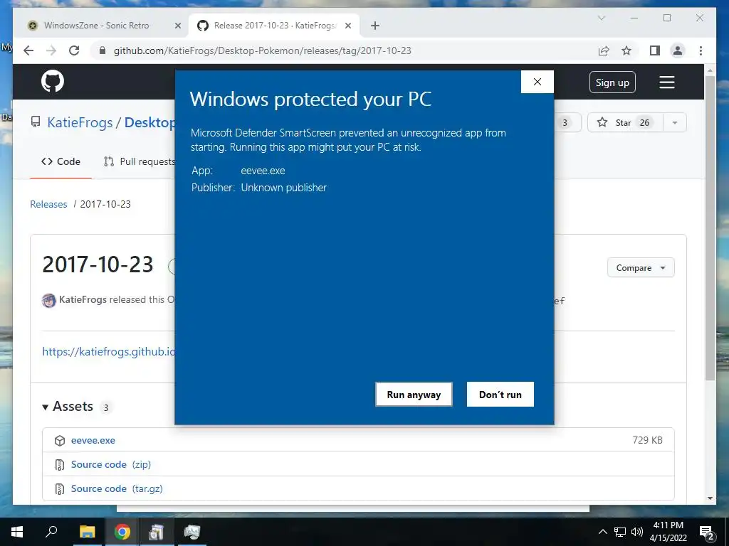Open volume control in tray
This screenshot has height=546, width=729.
(x=637, y=532)
